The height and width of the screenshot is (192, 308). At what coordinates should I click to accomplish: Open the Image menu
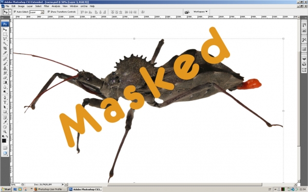[x=21, y=6]
